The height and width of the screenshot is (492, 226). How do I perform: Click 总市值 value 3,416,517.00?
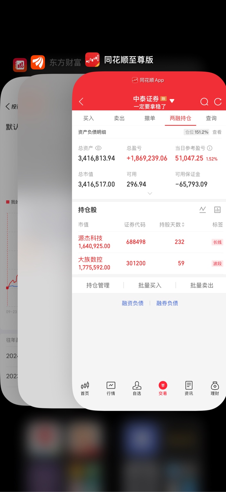coord(97,184)
